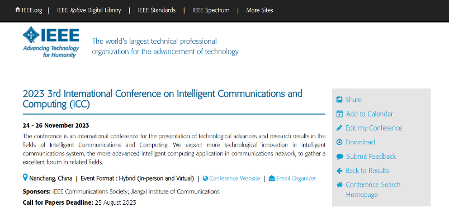449x210 pixels.
Task: Click the conference title heading
Action: point(163,99)
